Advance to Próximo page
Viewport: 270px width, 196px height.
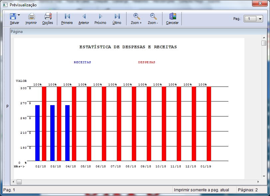tap(100, 16)
